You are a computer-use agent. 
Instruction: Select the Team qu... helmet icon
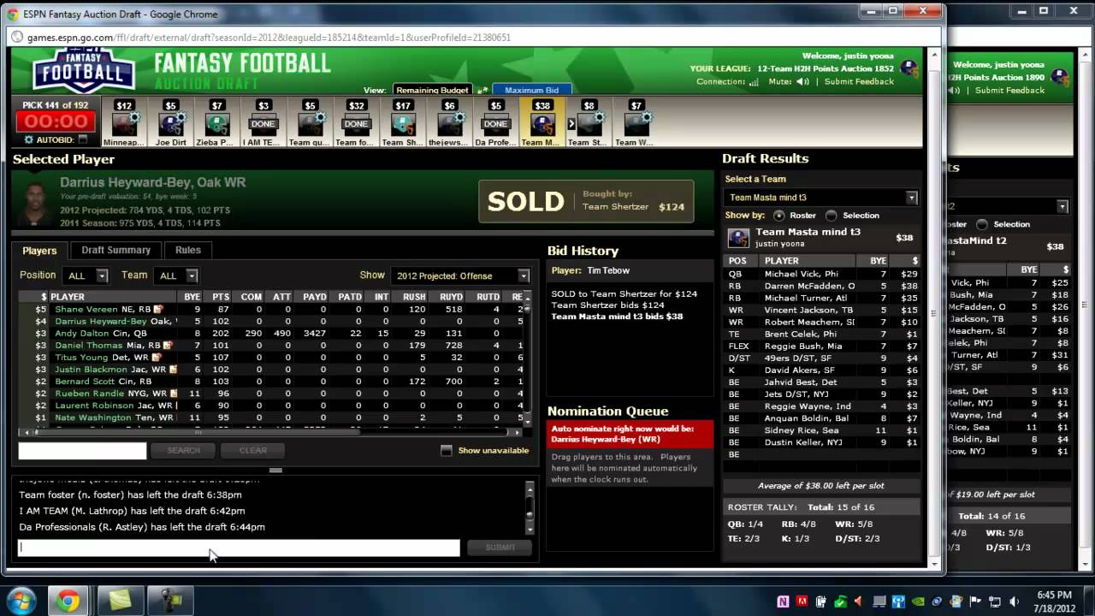[310, 125]
